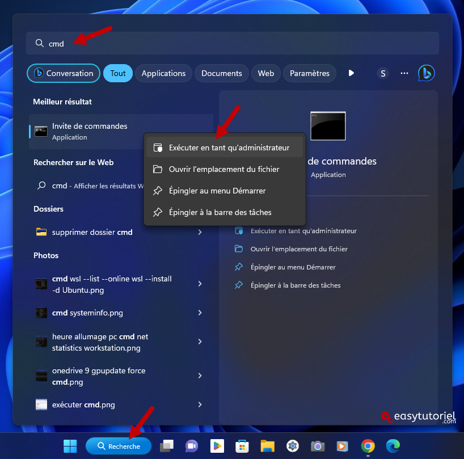Choose Épingler au menu Démarrer in context menu
The width and height of the screenshot is (464, 459).
[225, 191]
